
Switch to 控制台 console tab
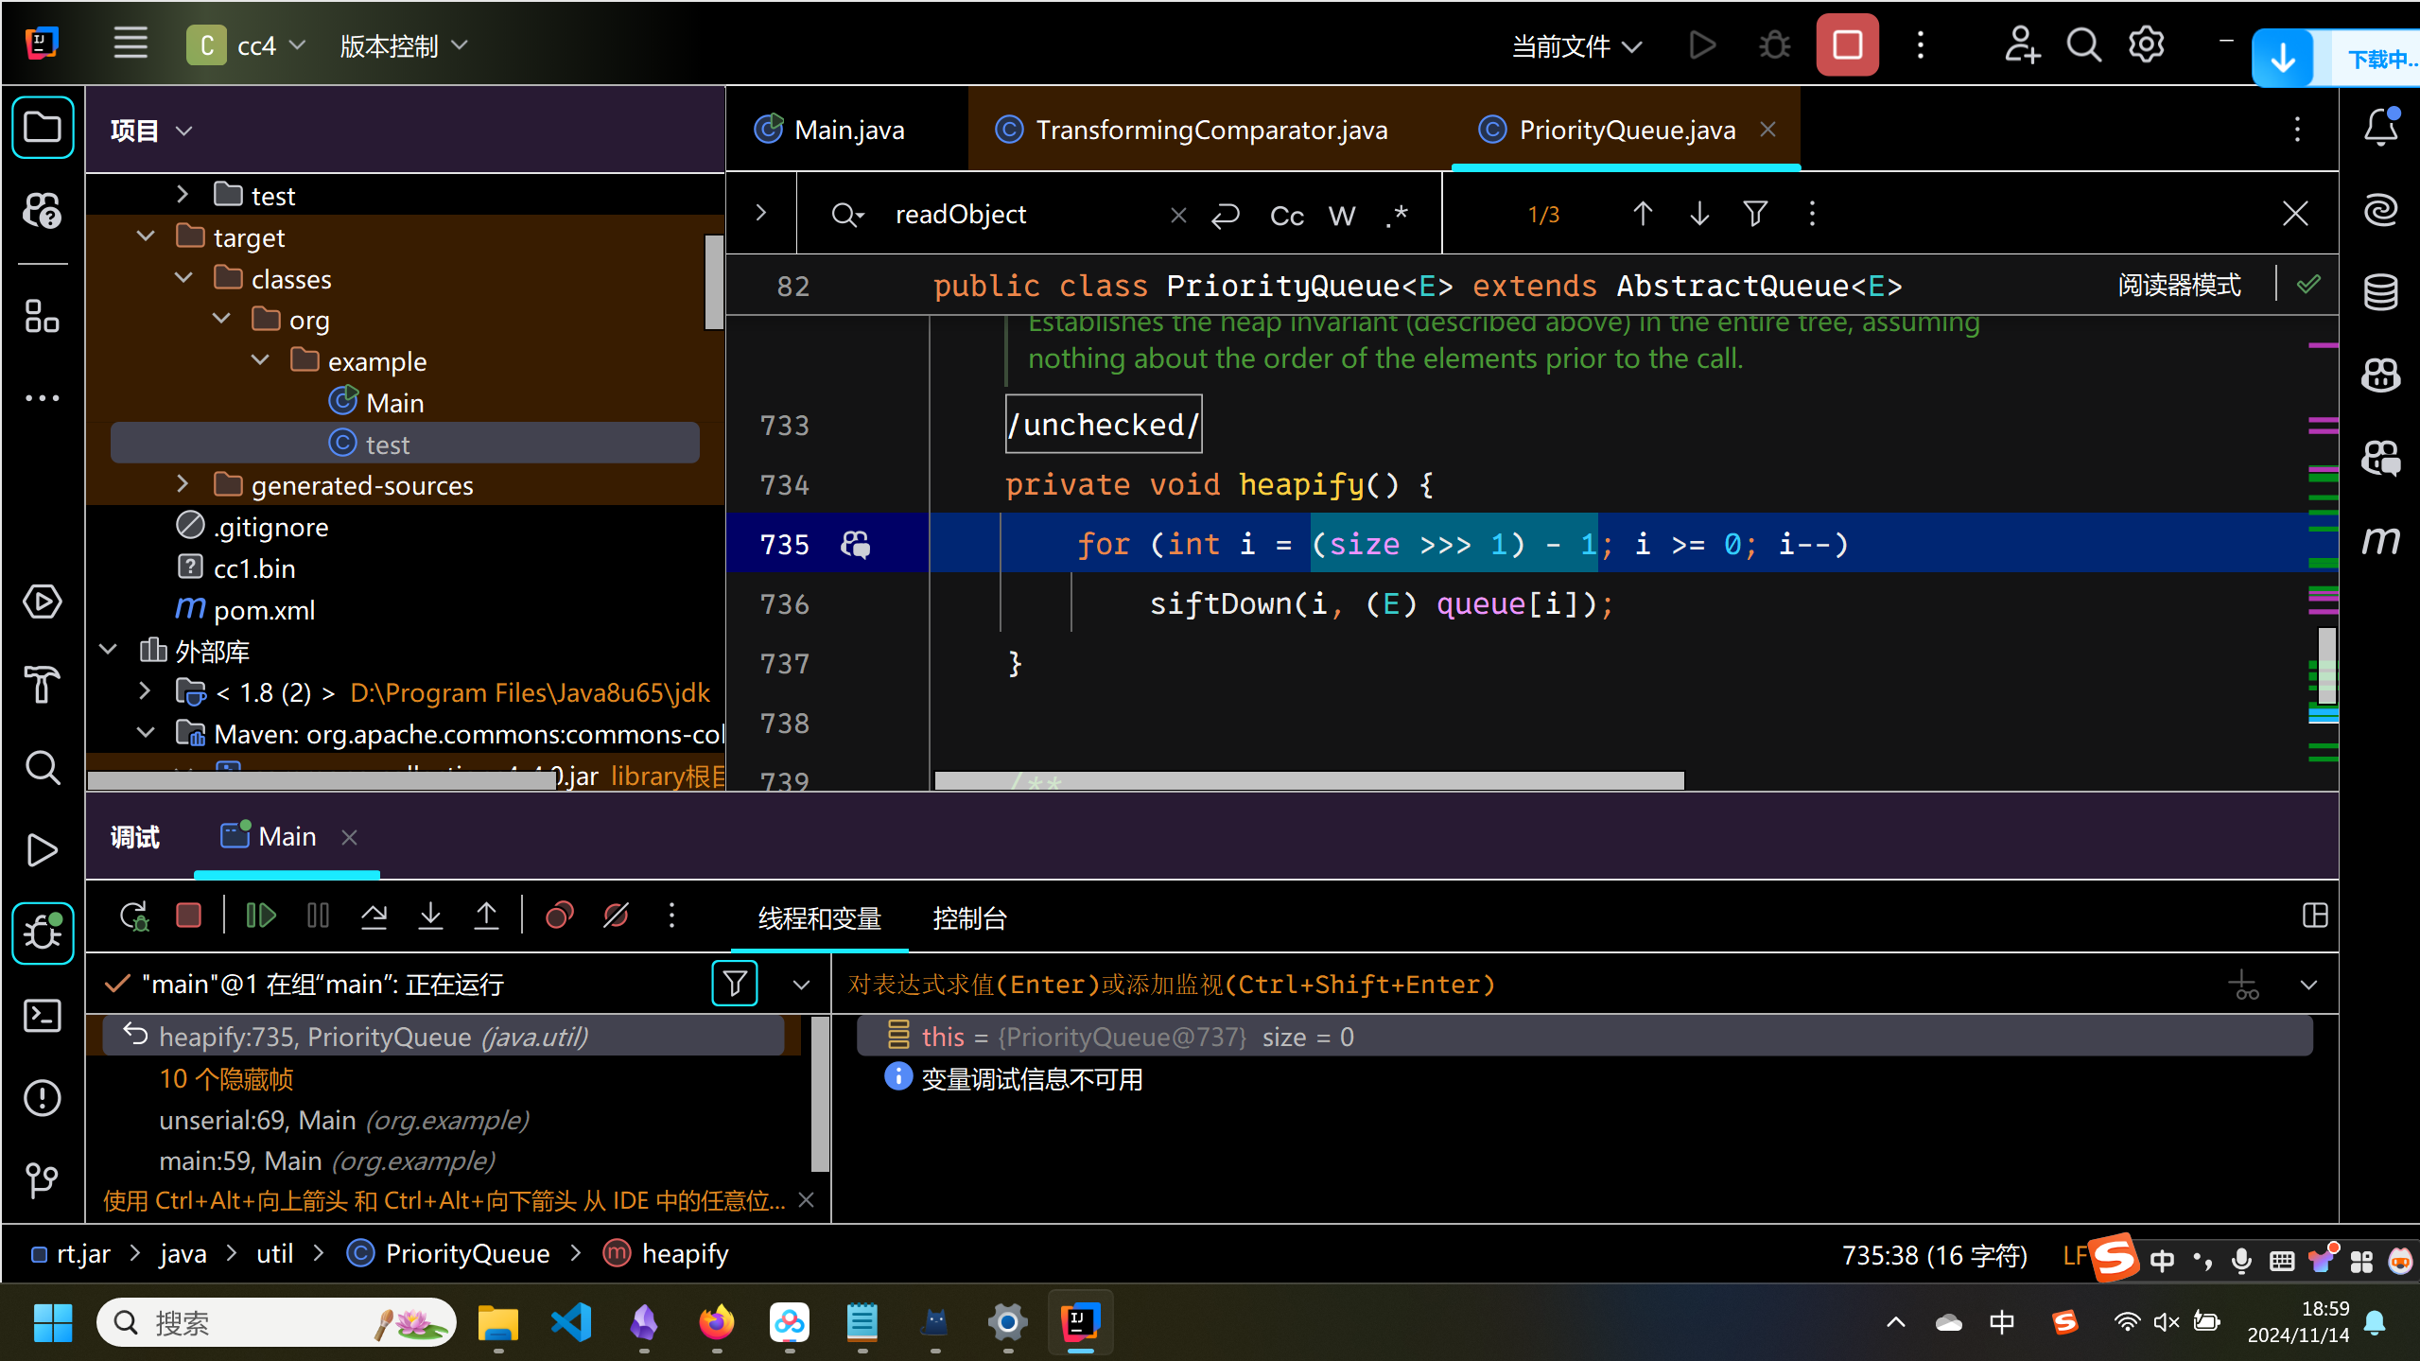click(969, 917)
